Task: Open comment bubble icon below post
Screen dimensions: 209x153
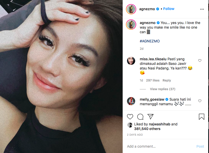Action: [140, 117]
